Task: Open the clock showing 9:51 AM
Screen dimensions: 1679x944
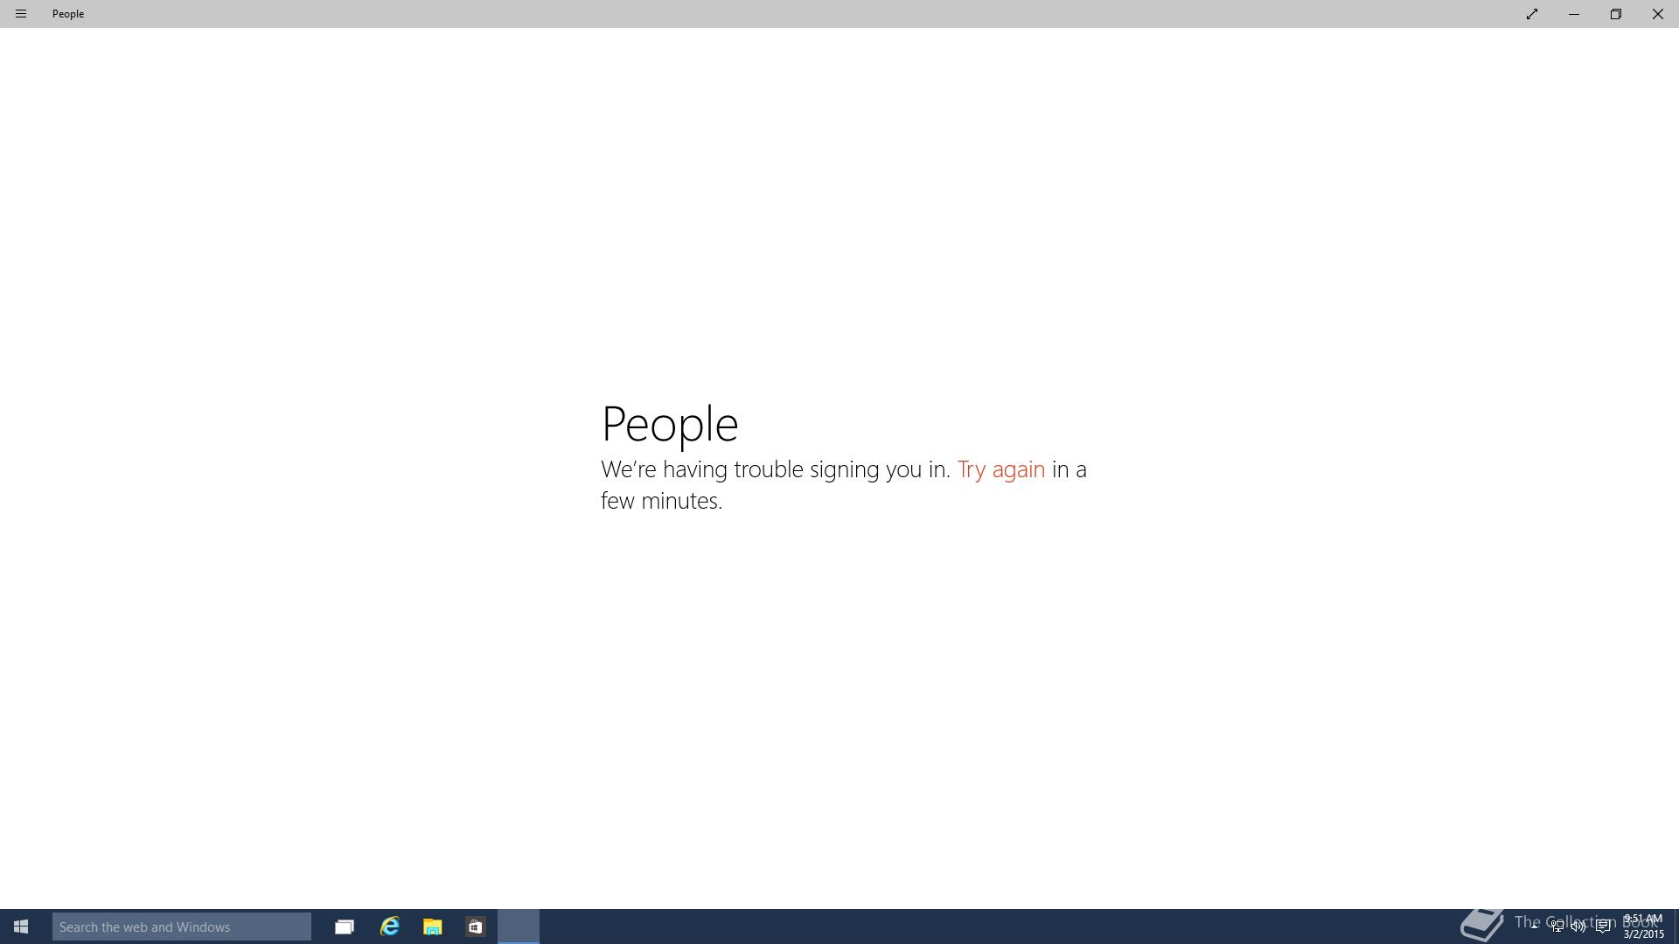Action: 1643,927
